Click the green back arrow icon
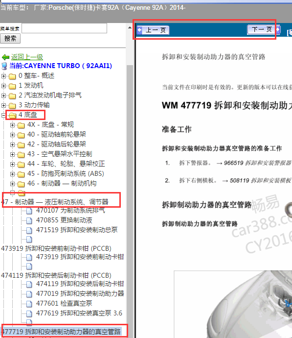The width and height of the screenshot is (292, 338). (5, 57)
